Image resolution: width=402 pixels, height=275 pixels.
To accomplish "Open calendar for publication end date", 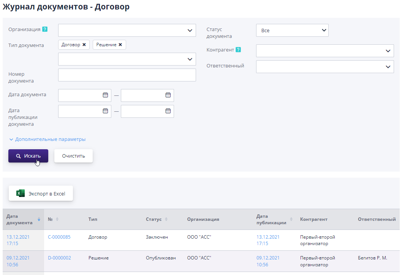I will pos(168,111).
